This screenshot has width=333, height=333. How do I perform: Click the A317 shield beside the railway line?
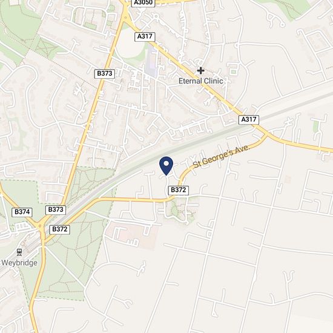[x=249, y=119]
